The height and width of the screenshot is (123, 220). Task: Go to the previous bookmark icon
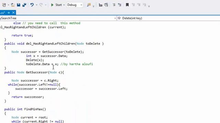(x=133, y=5)
